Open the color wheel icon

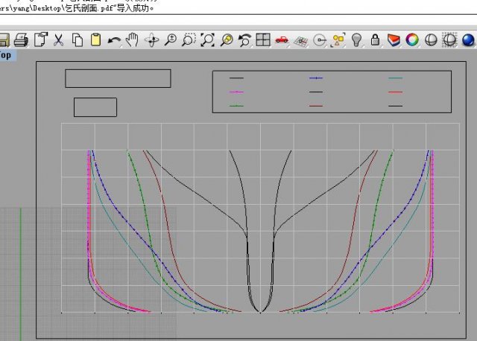[412, 40]
